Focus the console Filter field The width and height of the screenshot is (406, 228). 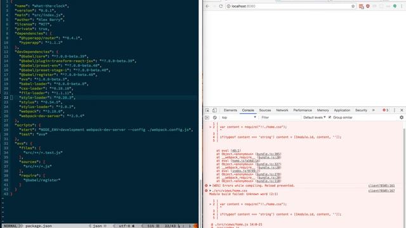coord(280,117)
